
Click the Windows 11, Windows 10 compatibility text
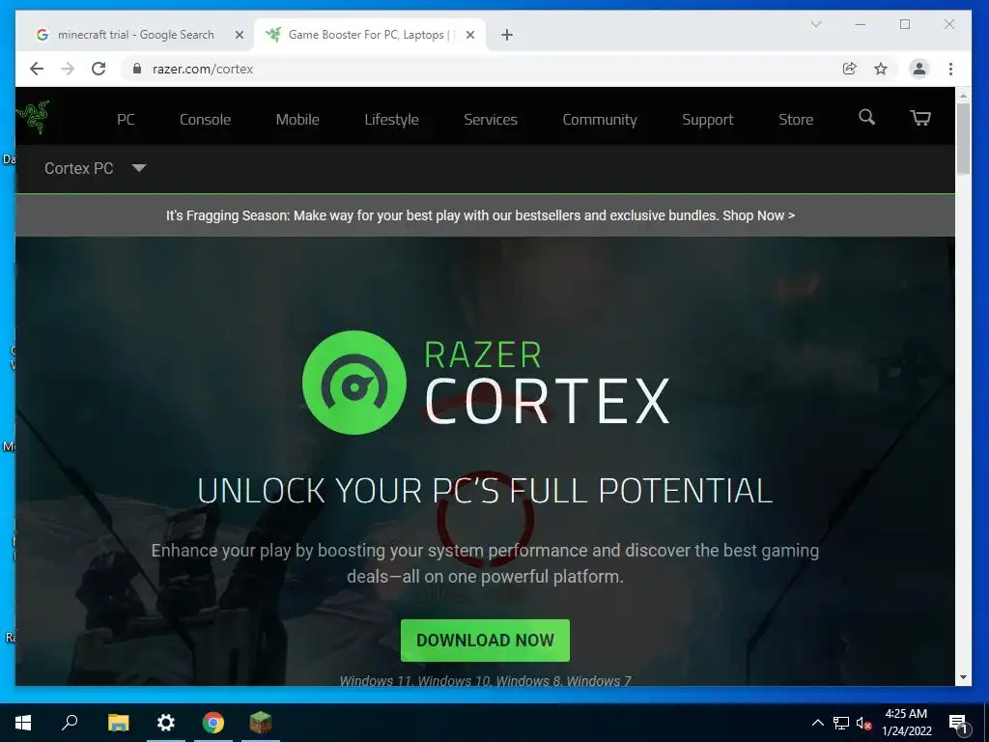click(485, 681)
